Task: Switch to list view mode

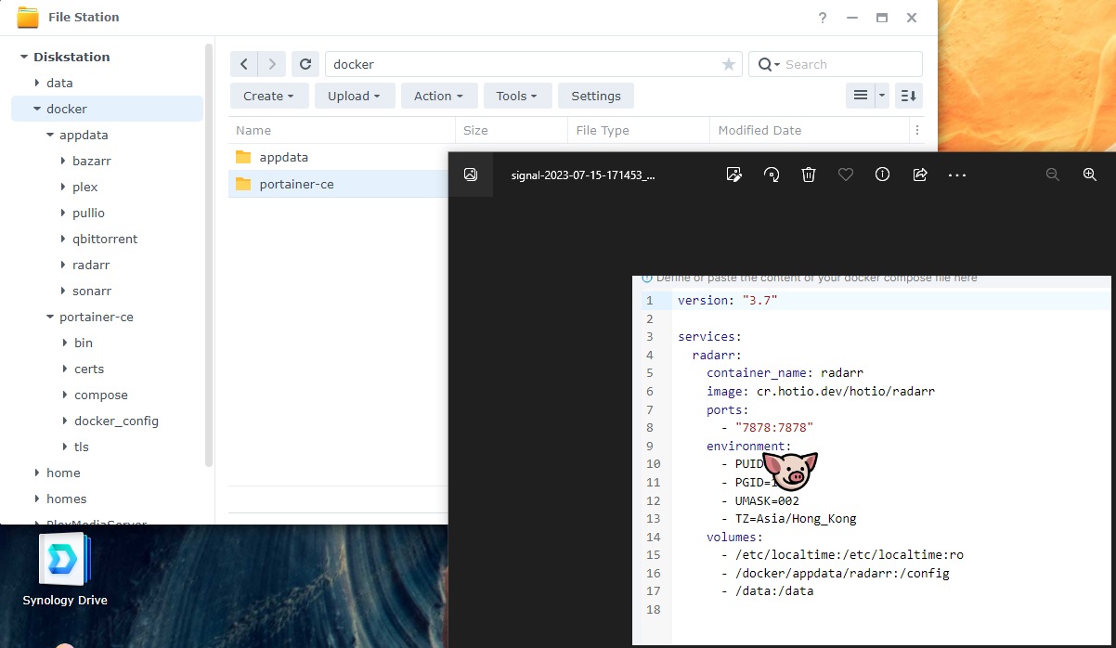Action: pyautogui.click(x=861, y=96)
